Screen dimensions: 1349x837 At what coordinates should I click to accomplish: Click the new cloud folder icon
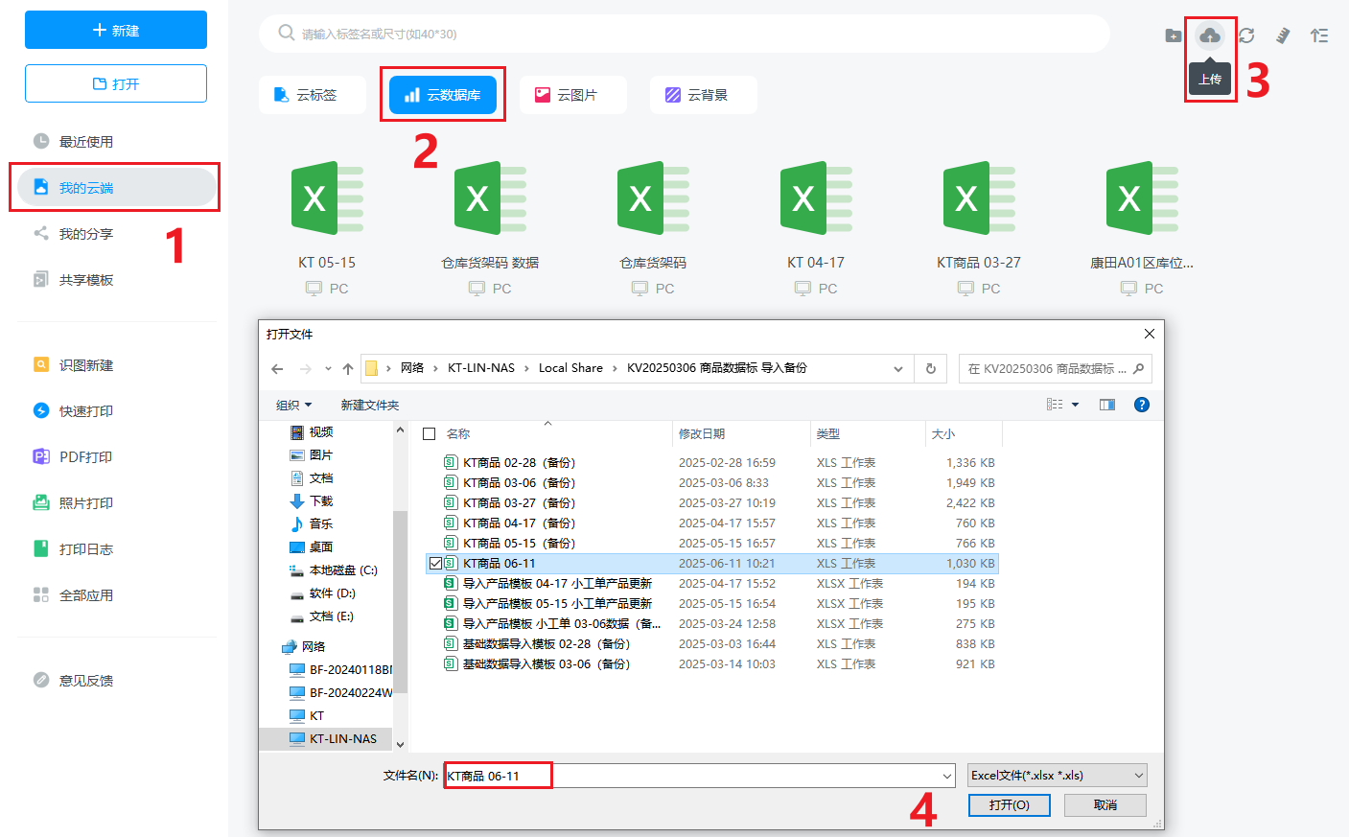[x=1173, y=35]
